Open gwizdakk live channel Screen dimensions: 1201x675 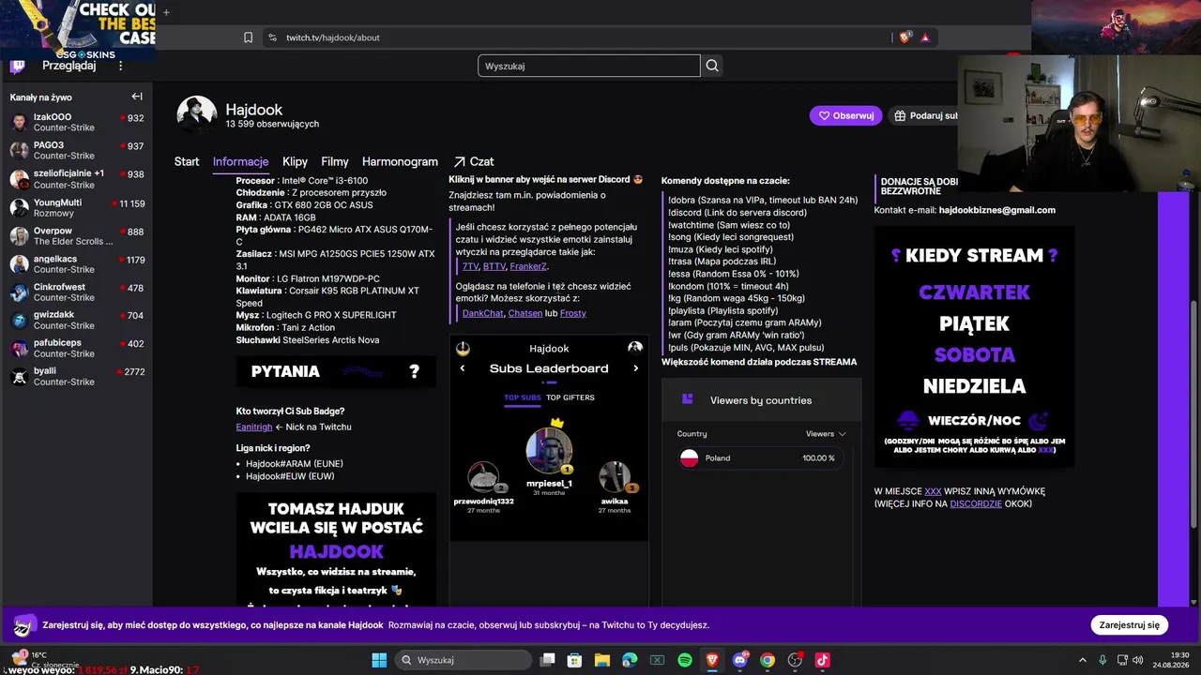pos(77,320)
